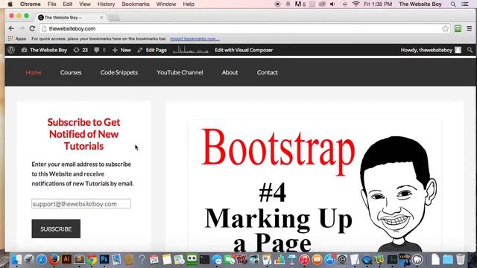Click the browser back arrow
This screenshot has height=268, width=477.
pos(11,28)
